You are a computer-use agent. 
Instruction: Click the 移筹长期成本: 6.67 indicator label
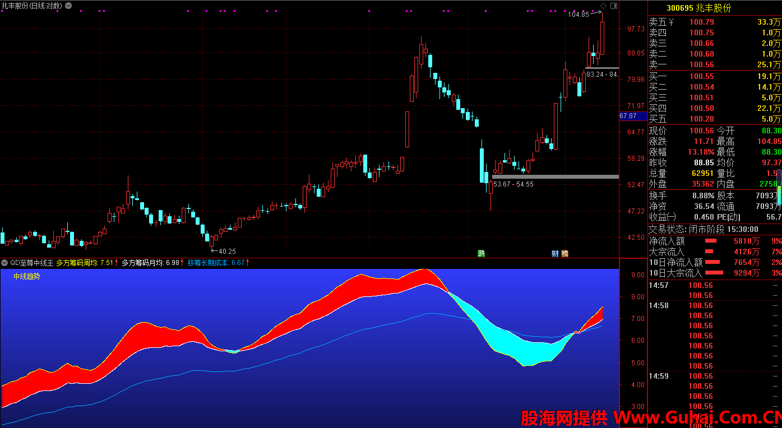(x=218, y=263)
